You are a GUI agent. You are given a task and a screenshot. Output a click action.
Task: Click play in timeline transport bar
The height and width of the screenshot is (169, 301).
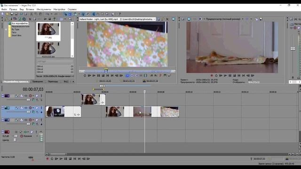point(61,159)
